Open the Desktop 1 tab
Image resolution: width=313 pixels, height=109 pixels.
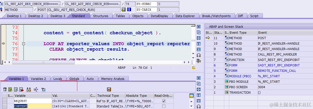coord(14,16)
